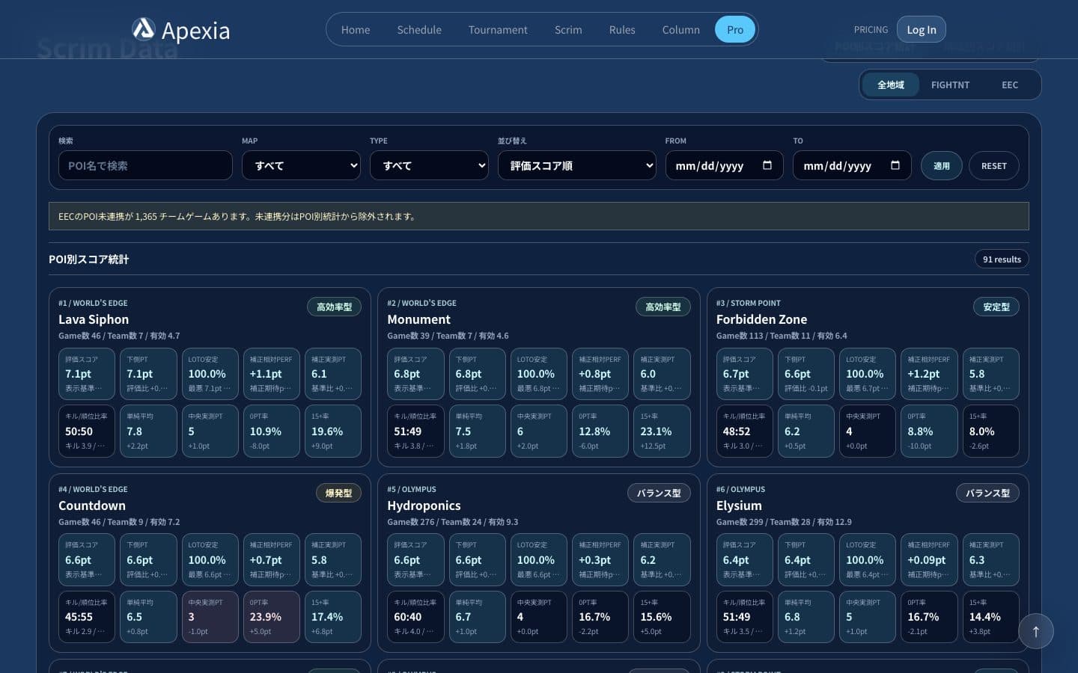Screen dimensions: 1078x673
Task: Click the 爆発型 badge on Countdown
Action: pyautogui.click(x=338, y=494)
